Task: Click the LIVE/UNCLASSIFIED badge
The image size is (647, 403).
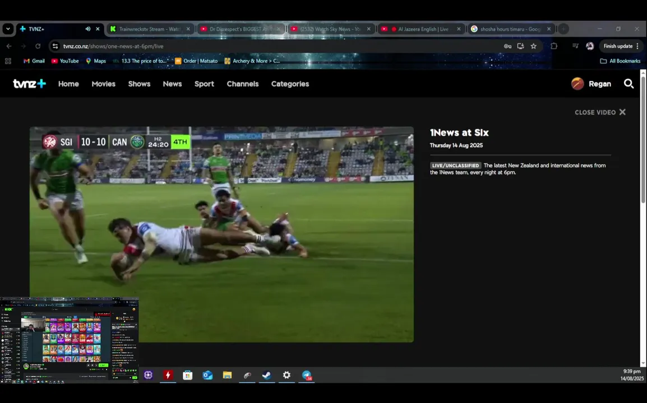Action: pos(456,166)
